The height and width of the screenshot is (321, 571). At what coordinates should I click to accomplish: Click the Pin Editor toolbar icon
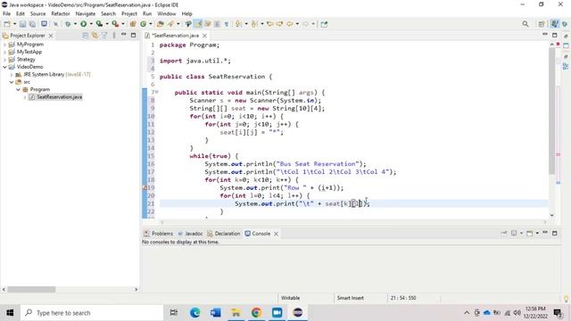(x=324, y=24)
